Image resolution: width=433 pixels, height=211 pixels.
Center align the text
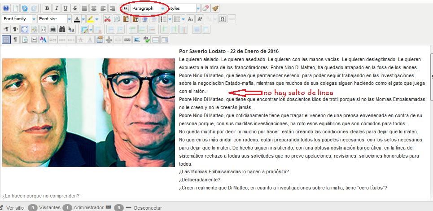point(94,8)
